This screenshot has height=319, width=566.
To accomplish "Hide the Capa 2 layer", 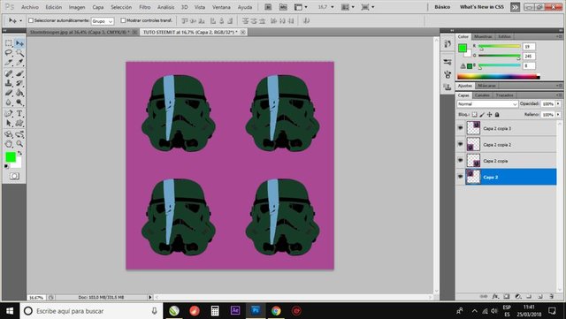I will point(460,177).
